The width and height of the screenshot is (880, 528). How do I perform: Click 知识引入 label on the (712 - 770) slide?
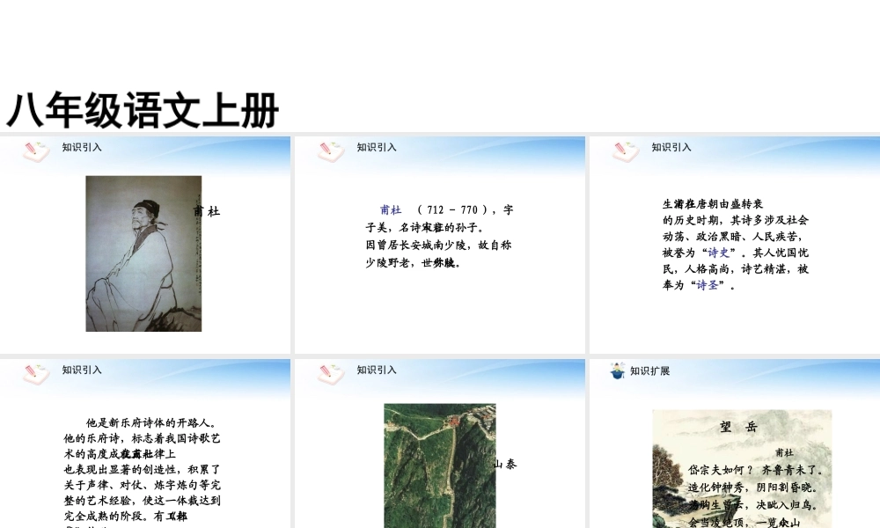pyautogui.click(x=377, y=148)
